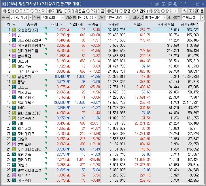The height and width of the screenshot is (186, 206).
Task: Click the 신 badge next to YTN
Action: click(14, 123)
